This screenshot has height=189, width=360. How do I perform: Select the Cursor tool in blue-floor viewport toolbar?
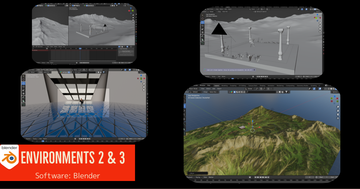click(23, 79)
